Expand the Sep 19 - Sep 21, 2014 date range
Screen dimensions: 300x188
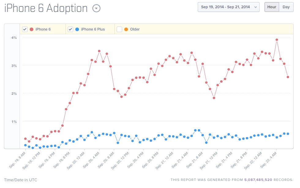[228, 7]
